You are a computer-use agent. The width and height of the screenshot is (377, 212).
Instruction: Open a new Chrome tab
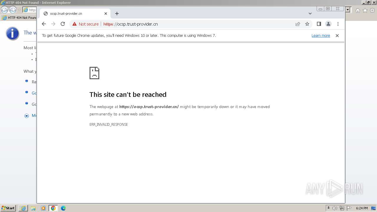tap(117, 14)
